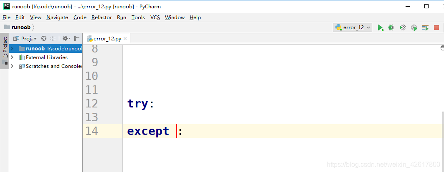Open the Project panel gear settings

pyautogui.click(x=66, y=38)
